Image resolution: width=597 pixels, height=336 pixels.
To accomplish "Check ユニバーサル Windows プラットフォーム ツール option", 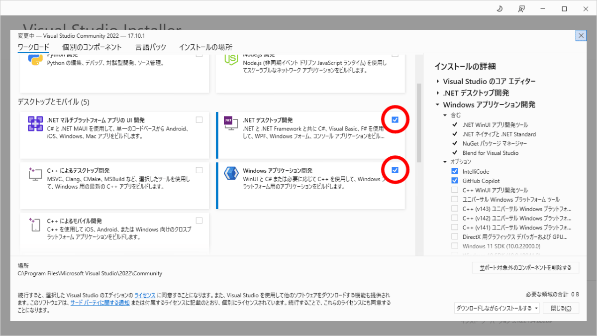I will [x=455, y=200].
